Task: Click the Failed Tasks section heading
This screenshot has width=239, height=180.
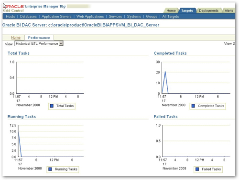Action: tap(165, 117)
